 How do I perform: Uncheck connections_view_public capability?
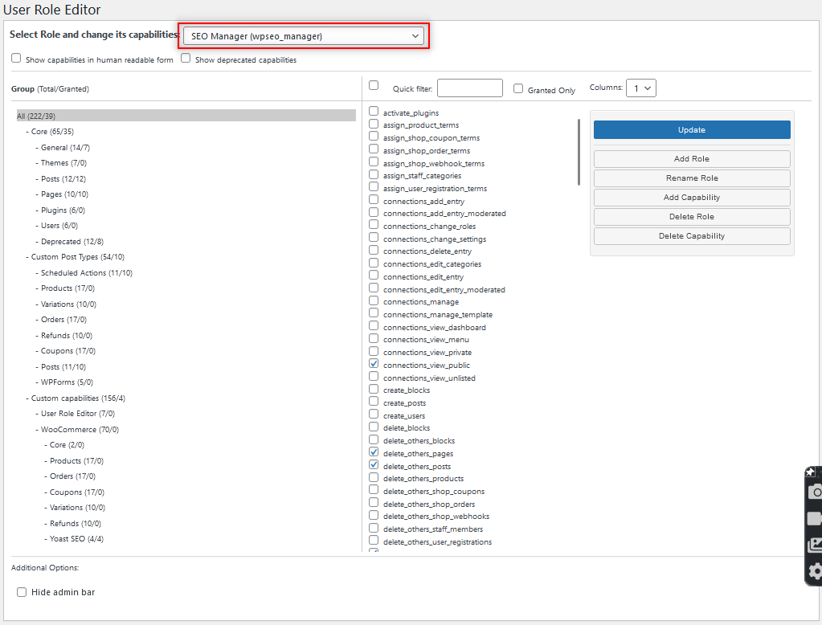(374, 363)
